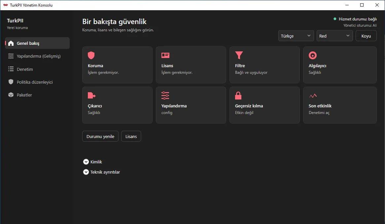Open the Politika düzenleyici page
Viewport: 385px width, 224px height.
(37, 82)
